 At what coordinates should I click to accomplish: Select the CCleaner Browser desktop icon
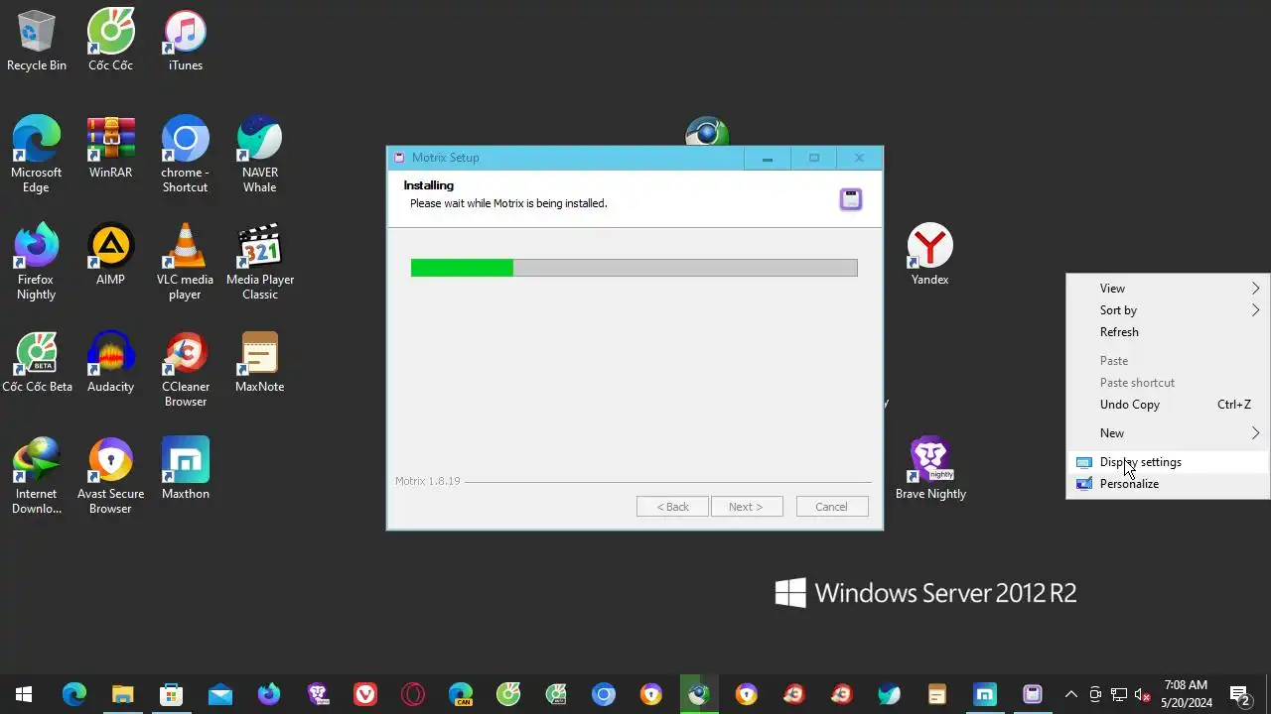pyautogui.click(x=185, y=369)
